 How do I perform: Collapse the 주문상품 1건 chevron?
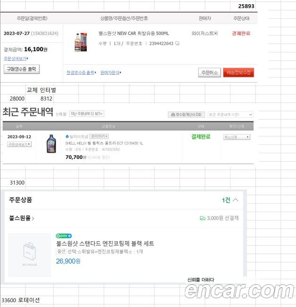click(236, 200)
